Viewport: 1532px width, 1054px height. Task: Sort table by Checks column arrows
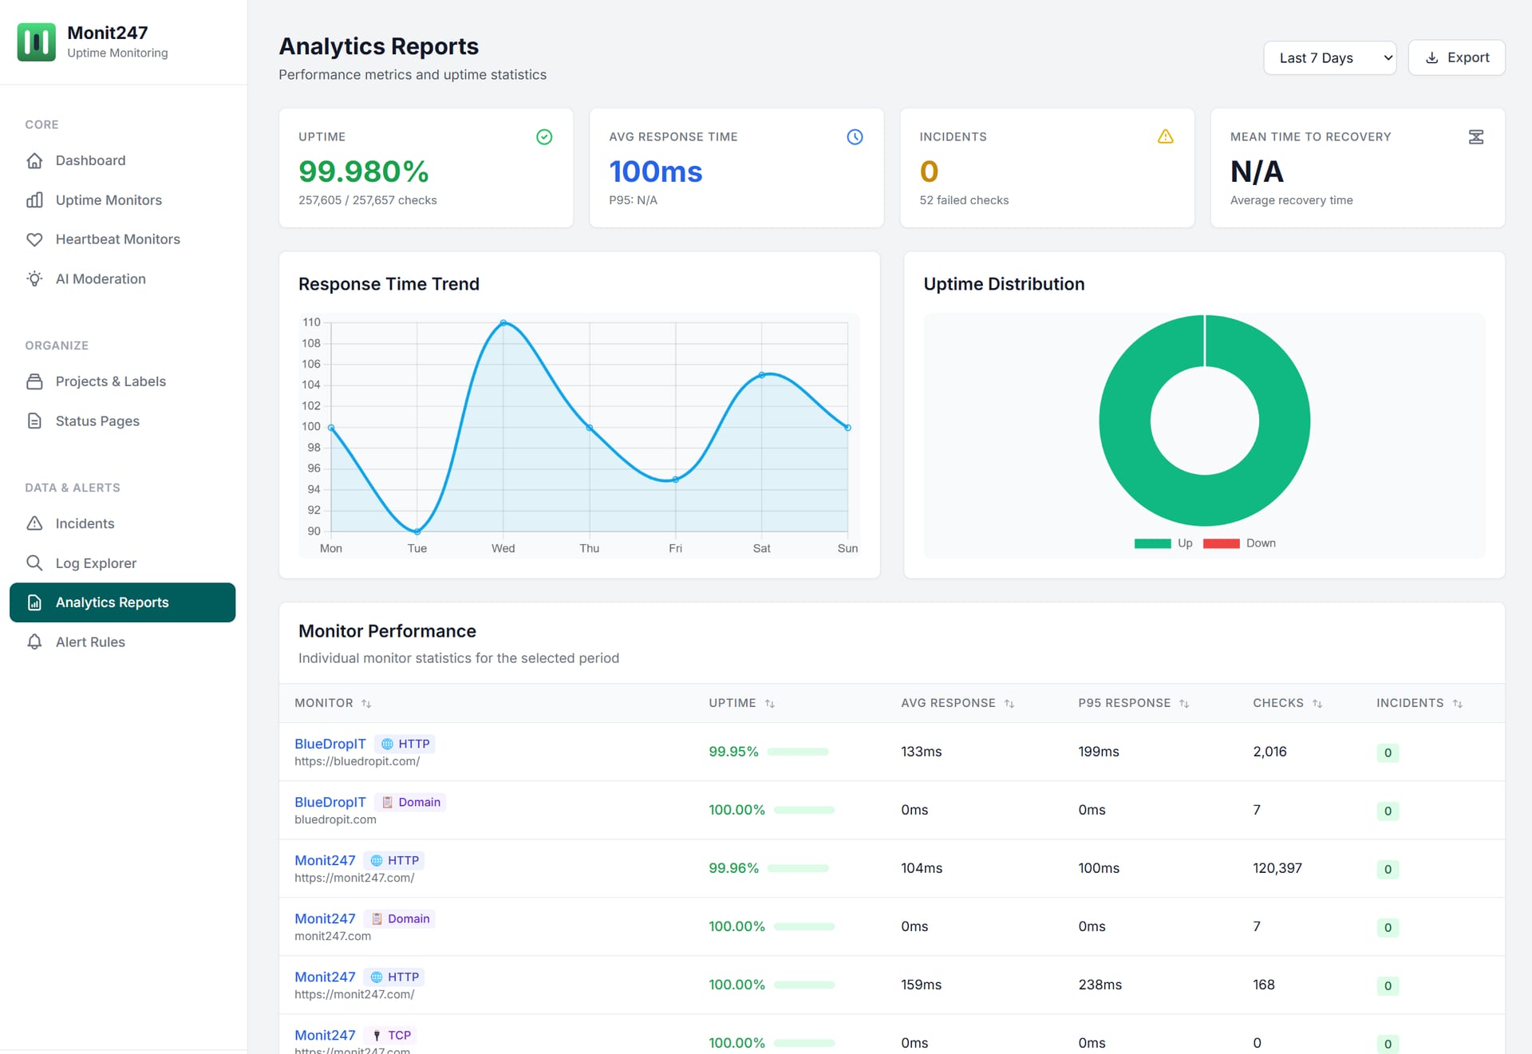pyautogui.click(x=1317, y=704)
